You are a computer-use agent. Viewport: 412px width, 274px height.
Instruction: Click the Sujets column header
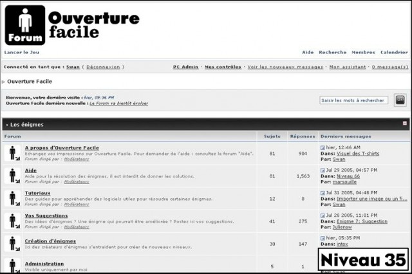pyautogui.click(x=272, y=136)
